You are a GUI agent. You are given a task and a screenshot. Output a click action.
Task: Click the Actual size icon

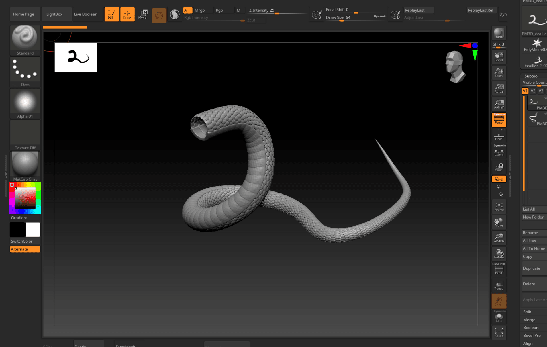click(499, 88)
